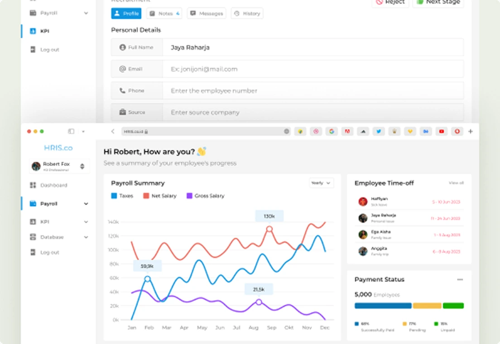The height and width of the screenshot is (344, 500).
Task: Switch to the History tab
Action: click(x=247, y=14)
